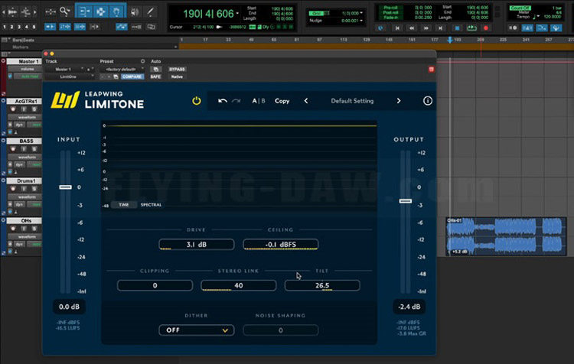Viewport: 574px width, 364px height.
Task: Open the Master 1 volume view selector
Action: (x=27, y=69)
